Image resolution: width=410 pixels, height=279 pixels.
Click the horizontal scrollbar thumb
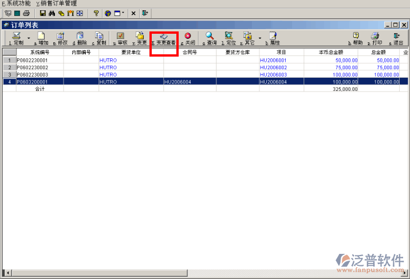coord(100,273)
